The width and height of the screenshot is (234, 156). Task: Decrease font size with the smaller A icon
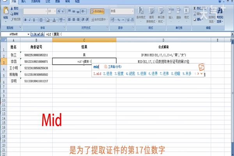pyautogui.click(x=63, y=11)
